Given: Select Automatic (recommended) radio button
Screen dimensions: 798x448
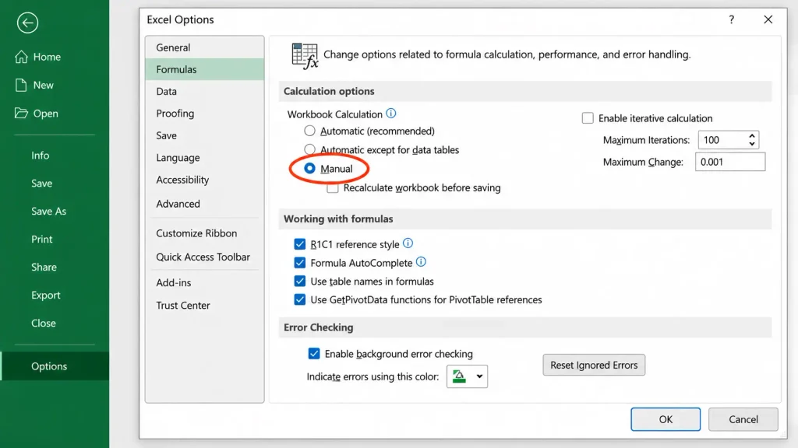Looking at the screenshot, I should [x=309, y=131].
